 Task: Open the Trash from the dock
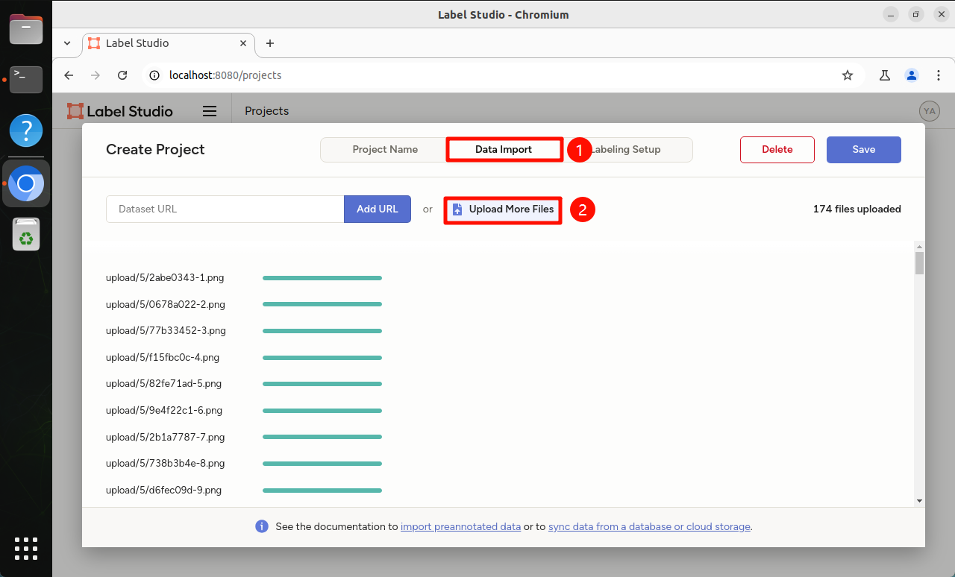click(x=26, y=234)
